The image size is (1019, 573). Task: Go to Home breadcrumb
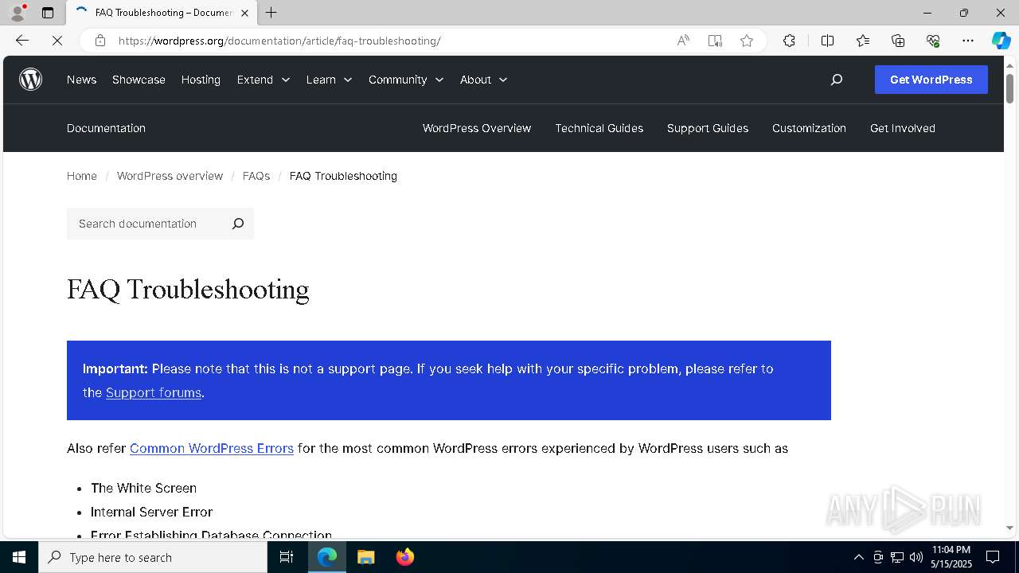(x=82, y=176)
